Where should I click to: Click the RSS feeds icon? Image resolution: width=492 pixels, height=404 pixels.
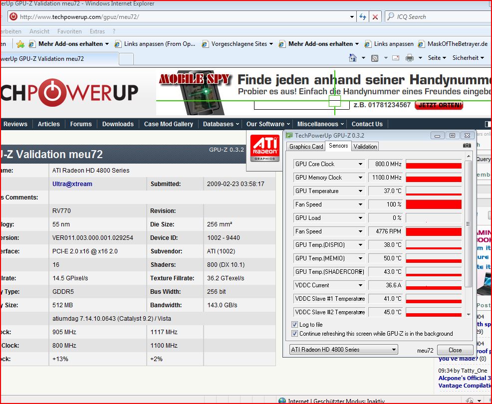pyautogui.click(x=375, y=58)
